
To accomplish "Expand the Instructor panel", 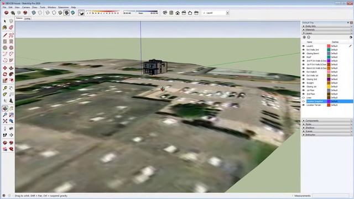I will click(x=327, y=135).
